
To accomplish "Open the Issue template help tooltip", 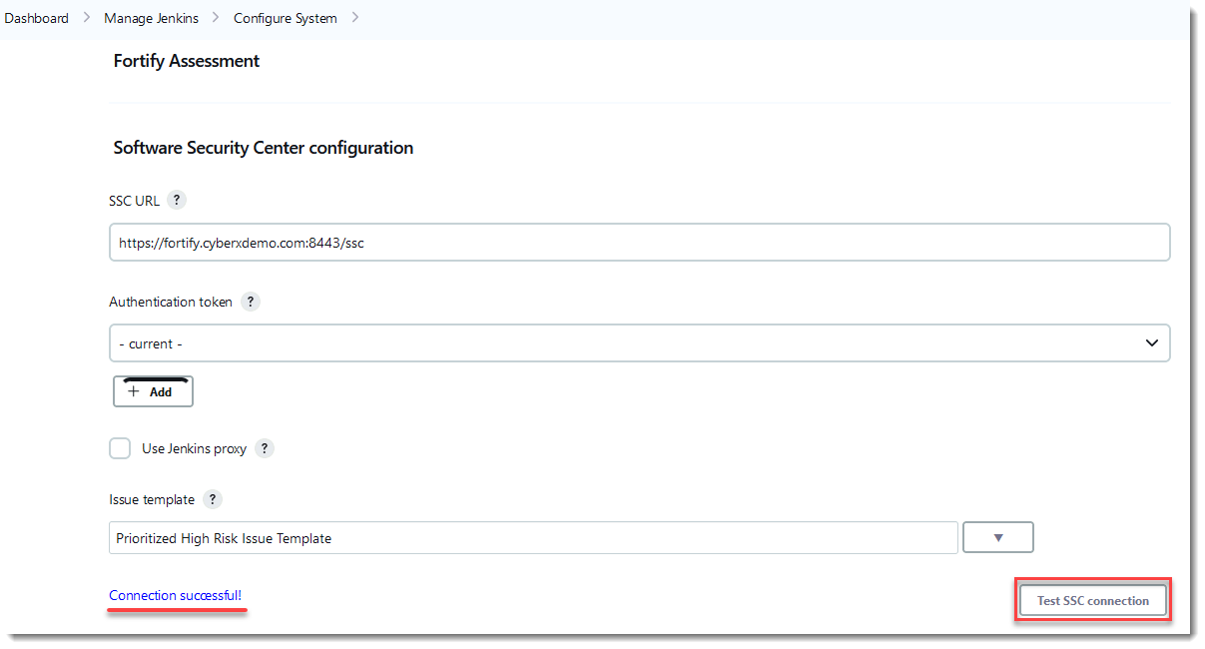I will pyautogui.click(x=213, y=499).
